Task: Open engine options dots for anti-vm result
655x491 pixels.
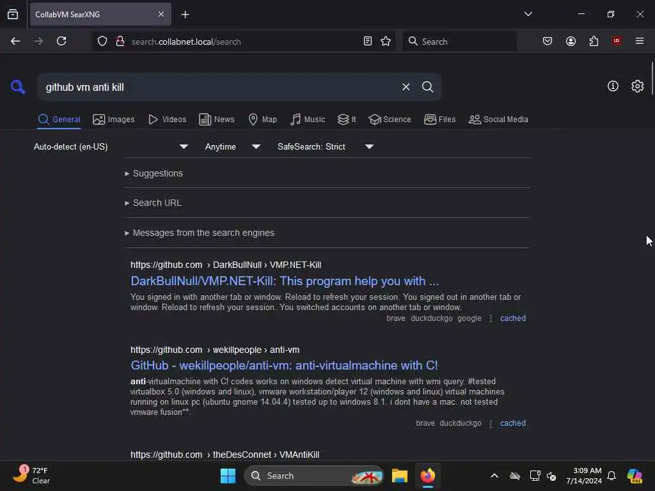Action: pos(491,423)
